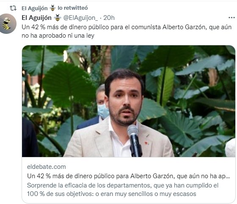
Task: Click the bee emoji in the retweeted line
Action: (52, 8)
